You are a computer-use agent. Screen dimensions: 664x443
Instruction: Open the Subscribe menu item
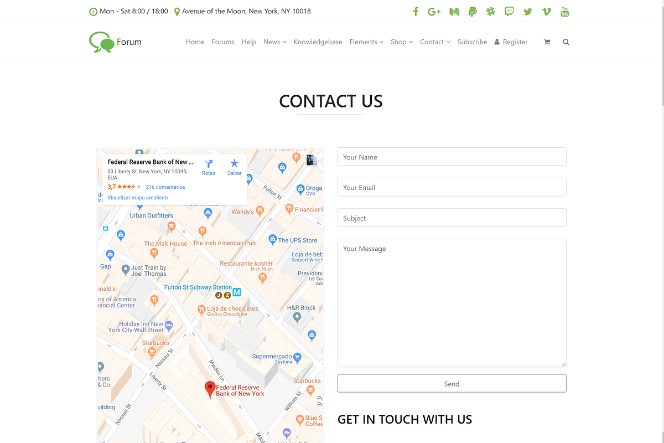473,42
